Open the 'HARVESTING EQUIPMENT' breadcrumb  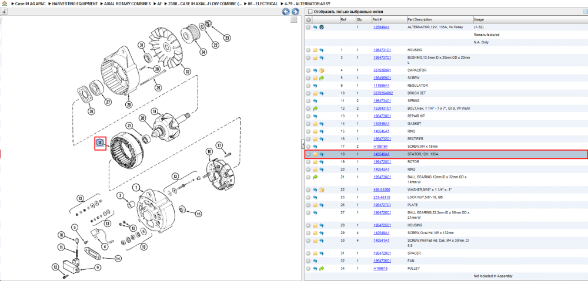pos(75,4)
